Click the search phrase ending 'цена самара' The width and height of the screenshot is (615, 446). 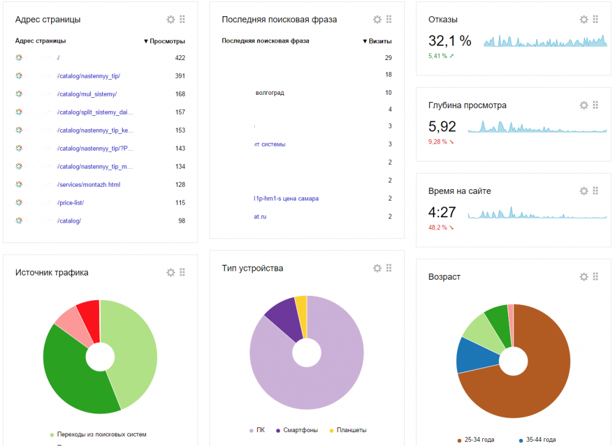coord(286,198)
